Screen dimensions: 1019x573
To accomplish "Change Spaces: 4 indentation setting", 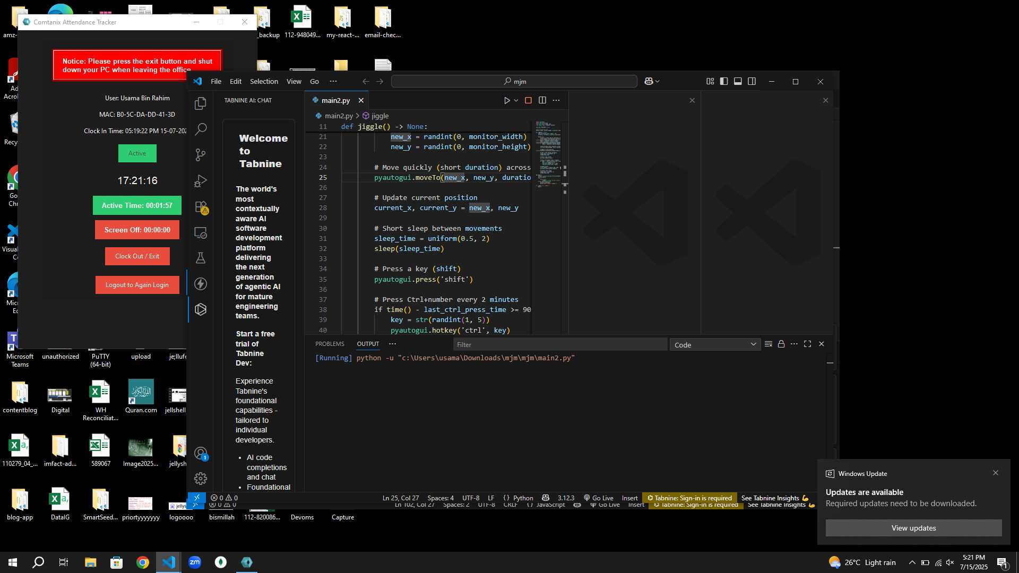I will point(441,498).
